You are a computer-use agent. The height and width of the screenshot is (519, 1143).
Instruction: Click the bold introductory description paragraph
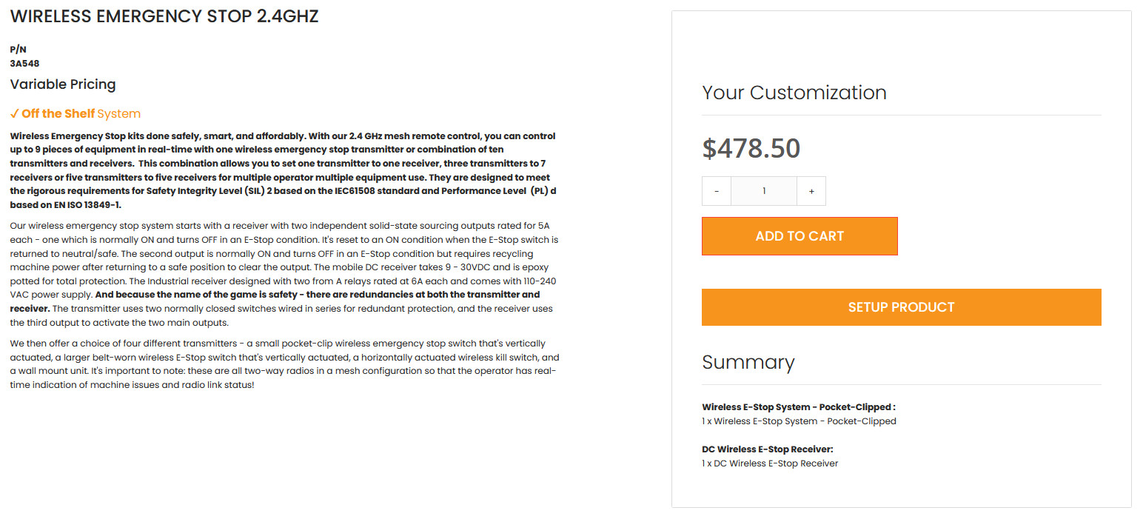click(x=283, y=170)
